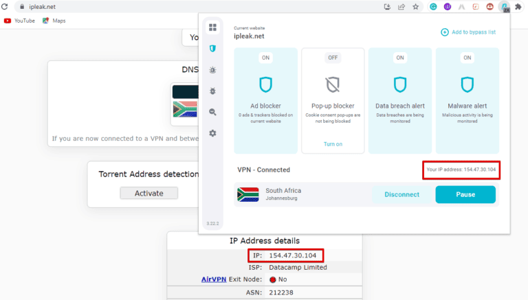The width and height of the screenshot is (528, 300).
Task: Click the Your IP address 154.47.30.104 text
Action: click(x=461, y=170)
